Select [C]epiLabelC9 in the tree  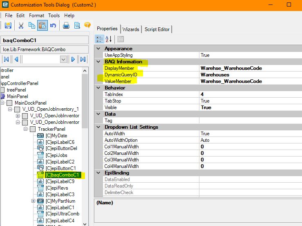click(60, 181)
